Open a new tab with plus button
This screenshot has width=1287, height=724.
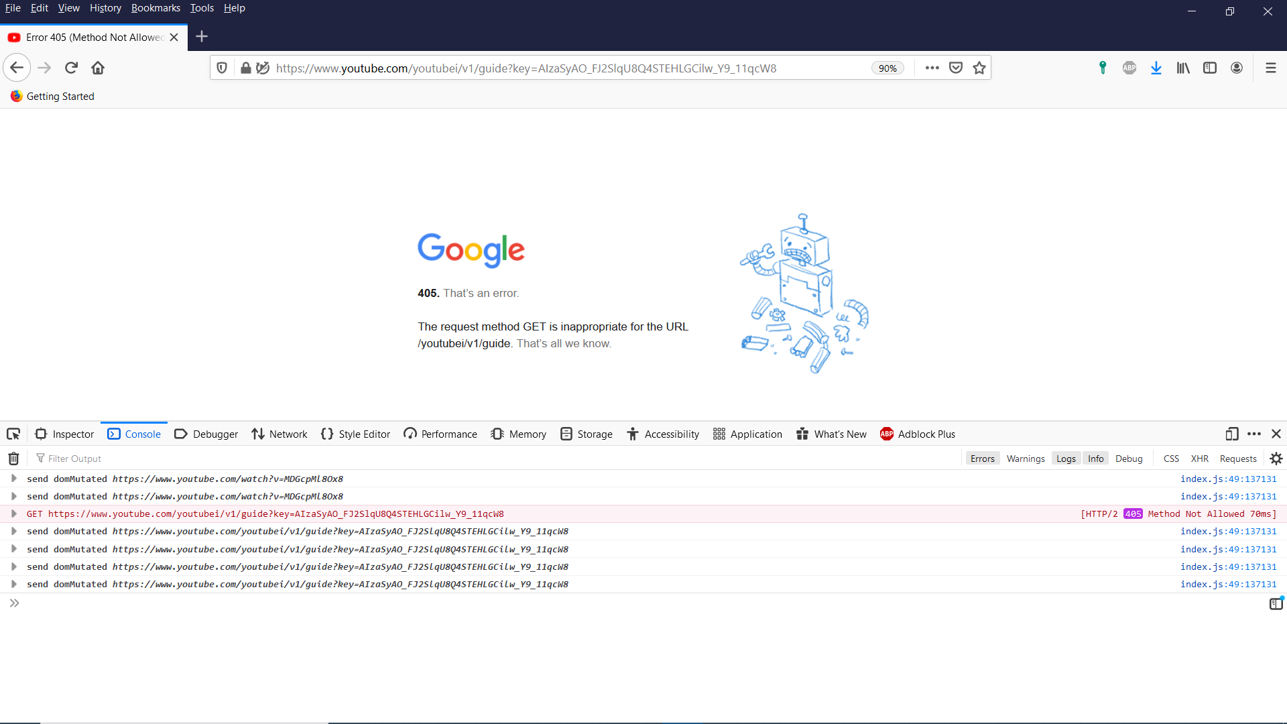pos(202,37)
